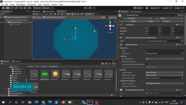
Task: Toggle Auto Save checkbox
Action: click(x=107, y=17)
